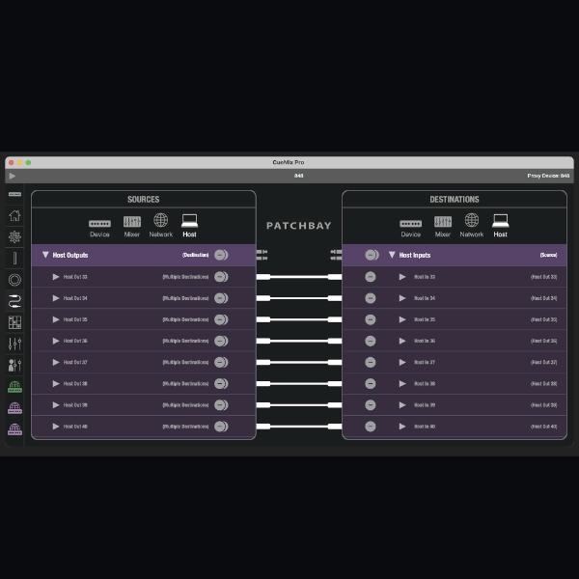Expand the Host Out 35 row
This screenshot has height=579, width=579.
pyautogui.click(x=56, y=319)
